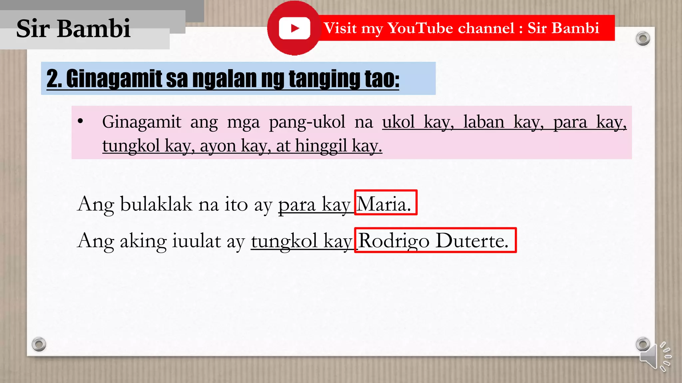This screenshot has width=682, height=383.
Task: Click 'tungkol kay, ayon kay, at hinggil kay.' text
Action: (x=242, y=146)
